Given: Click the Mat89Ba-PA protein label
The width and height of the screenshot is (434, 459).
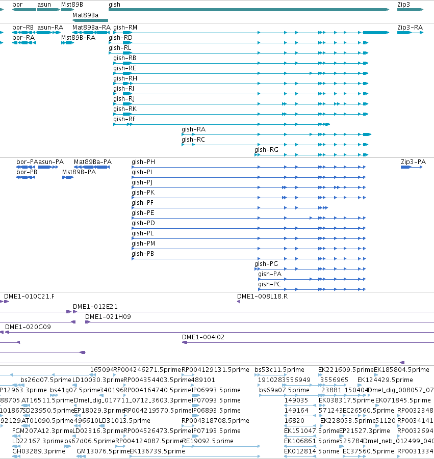Looking at the screenshot, I should [93, 162].
